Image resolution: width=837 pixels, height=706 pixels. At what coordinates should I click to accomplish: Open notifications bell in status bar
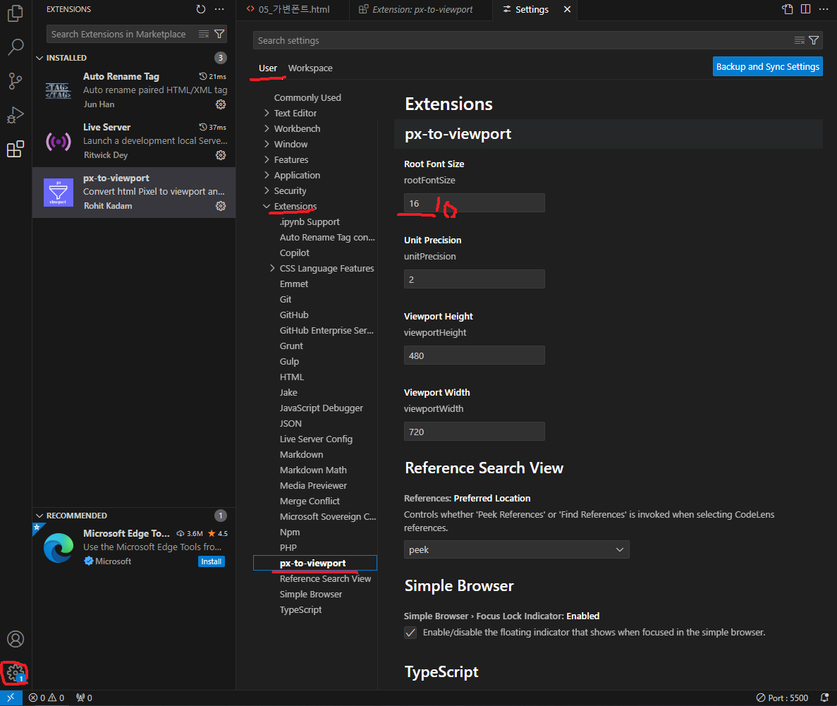click(825, 698)
